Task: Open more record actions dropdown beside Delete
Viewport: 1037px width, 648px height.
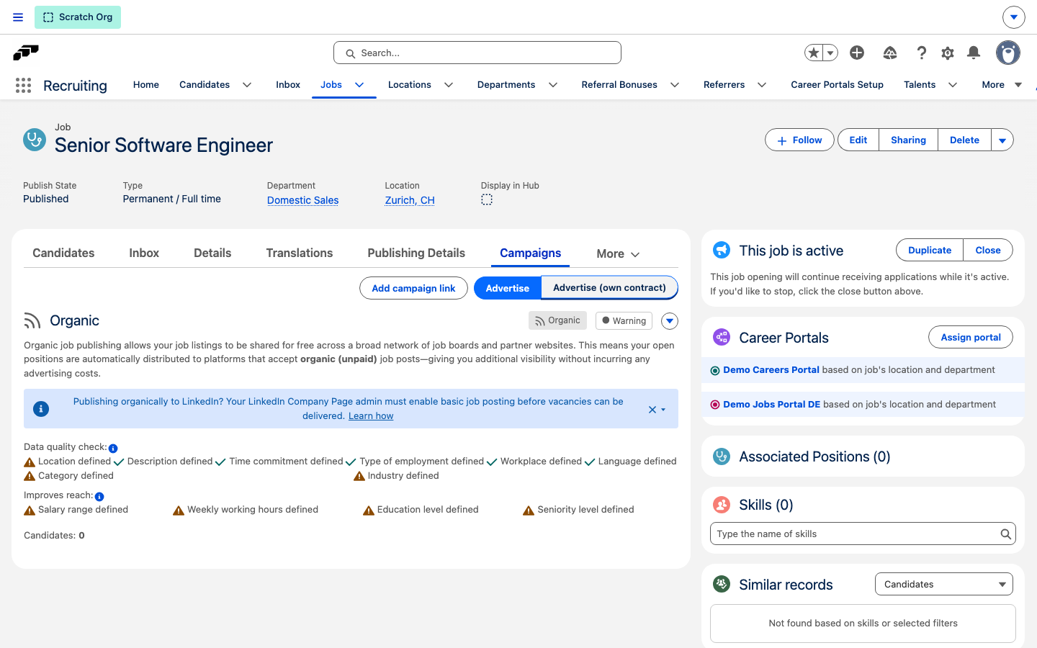Action: pyautogui.click(x=1002, y=140)
